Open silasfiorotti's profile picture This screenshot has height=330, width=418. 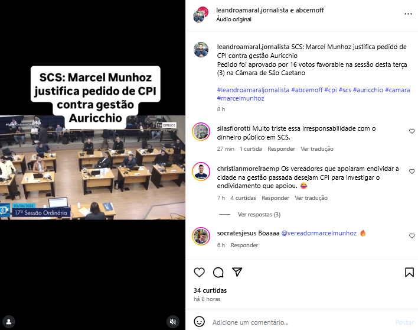pos(201,131)
